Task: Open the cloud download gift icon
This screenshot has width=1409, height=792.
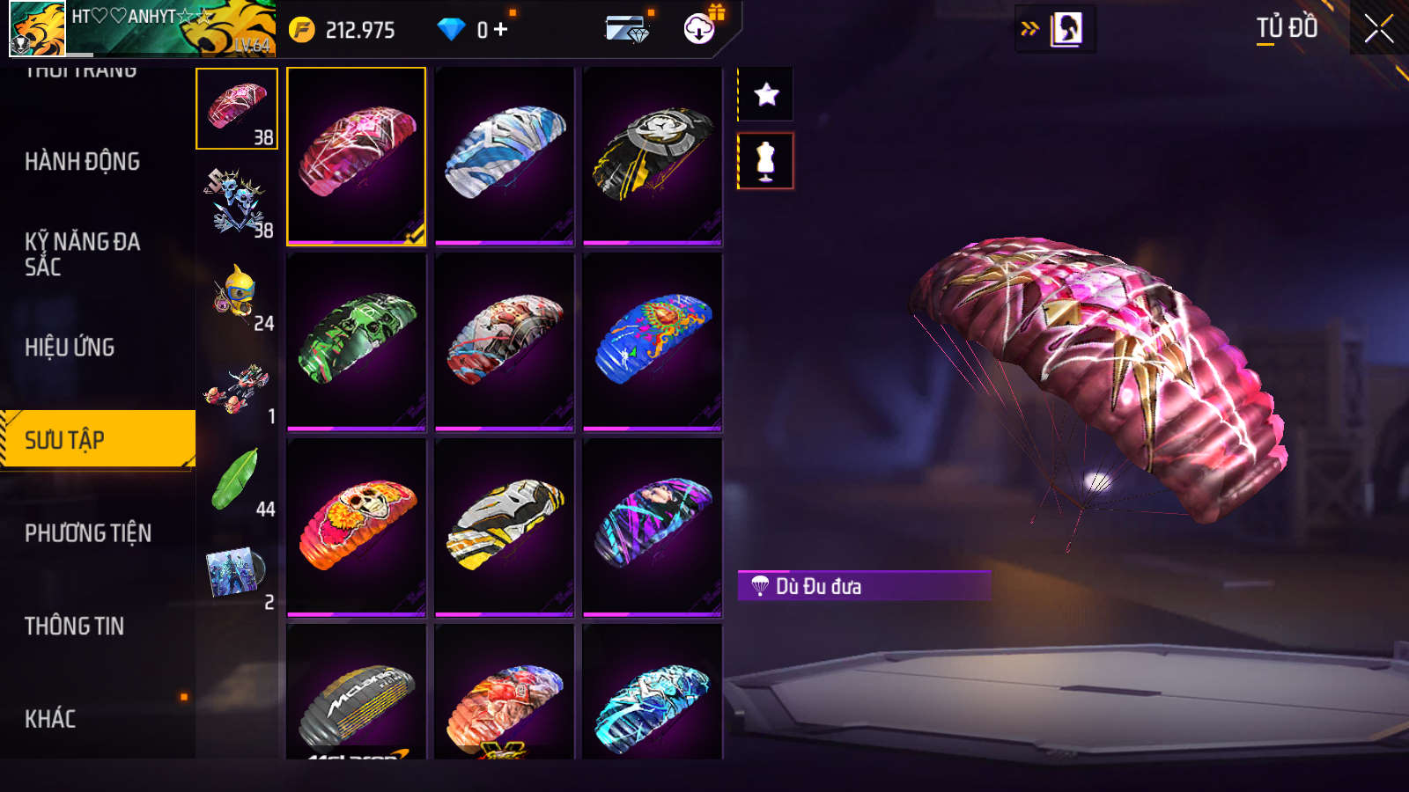Action: [x=699, y=29]
